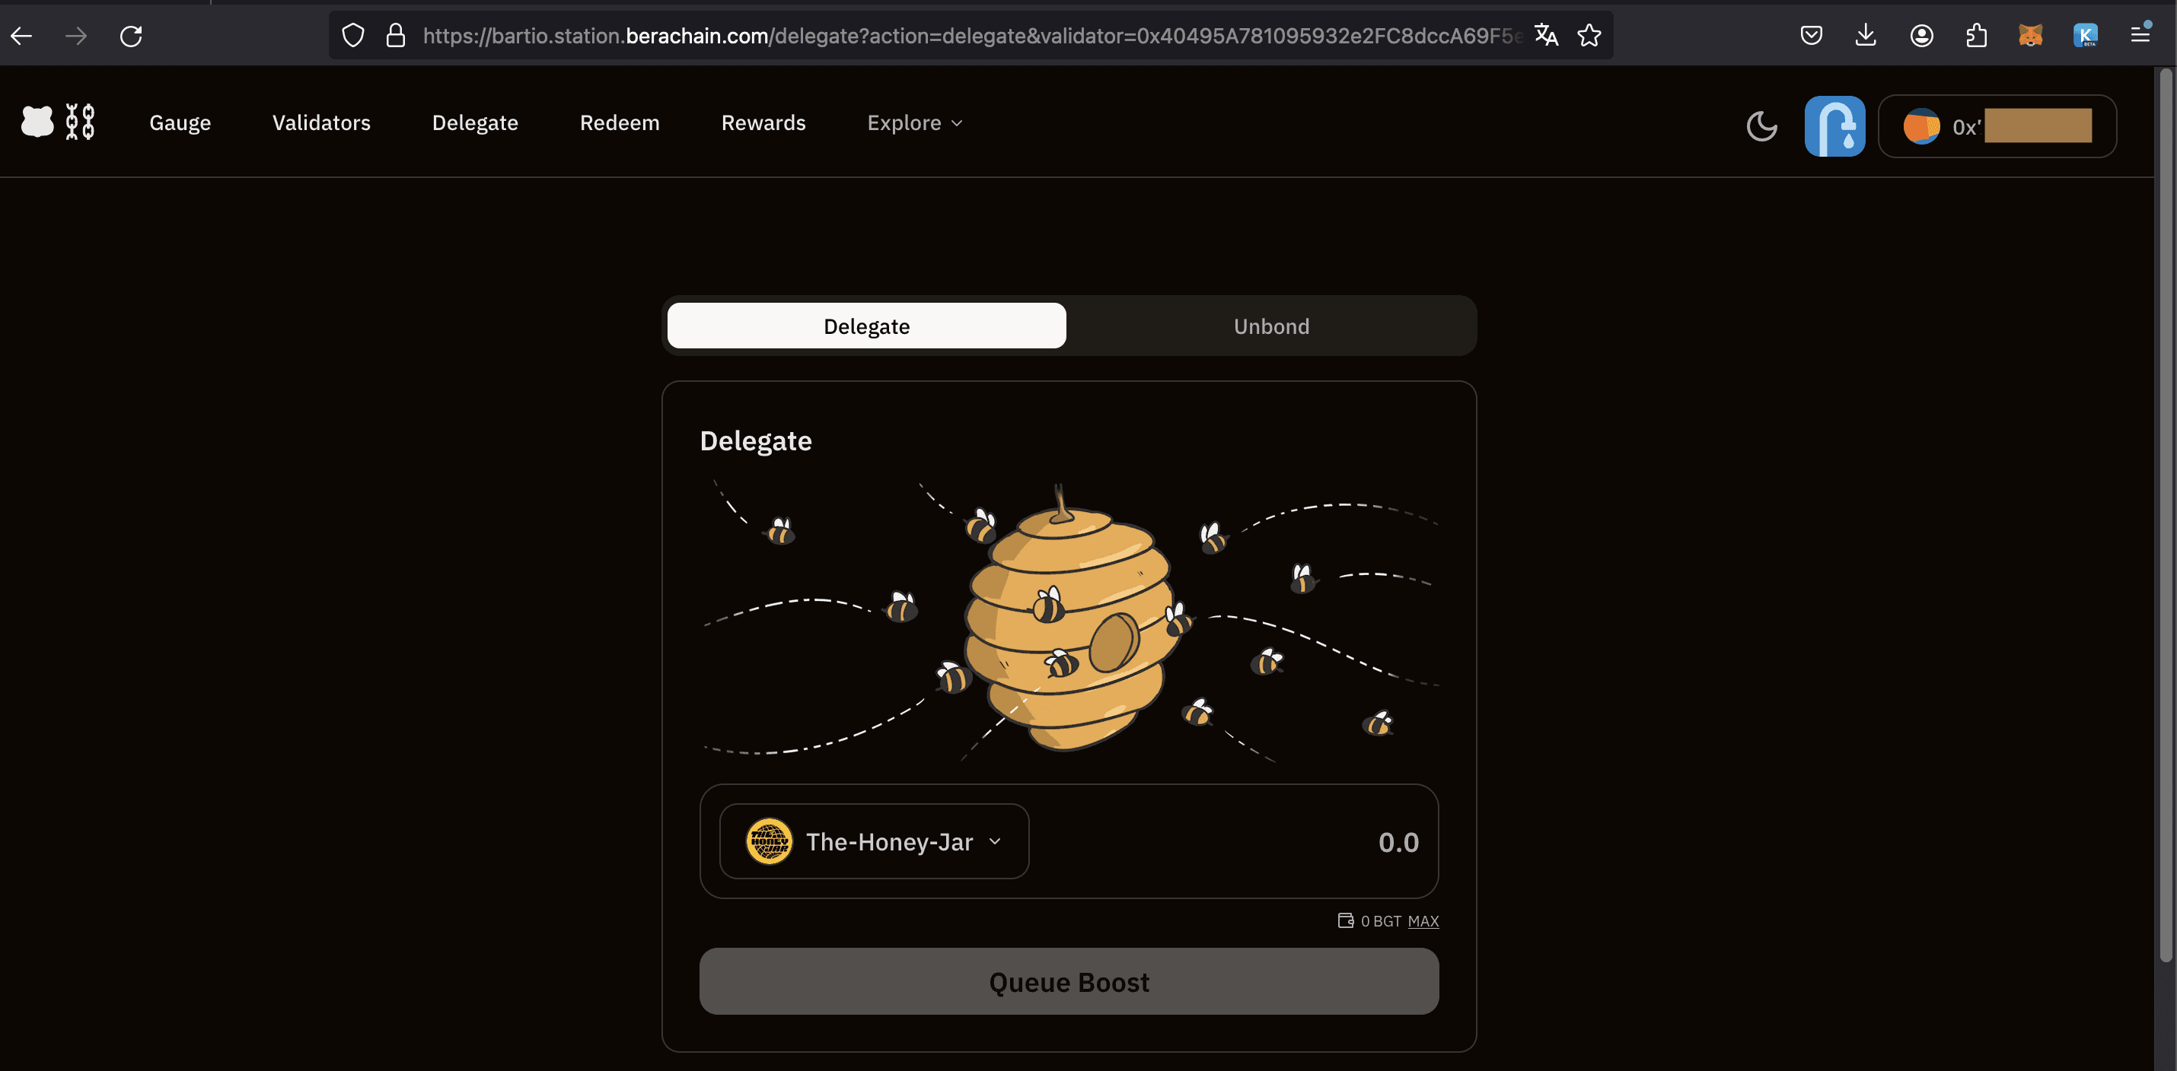Go to Validators page
Screen dimensions: 2177x1071
(321, 123)
